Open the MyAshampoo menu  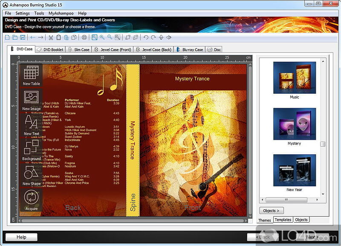pos(62,13)
